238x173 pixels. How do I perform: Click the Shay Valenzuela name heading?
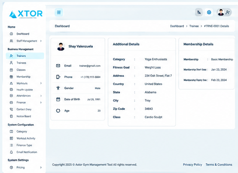coord(81,46)
